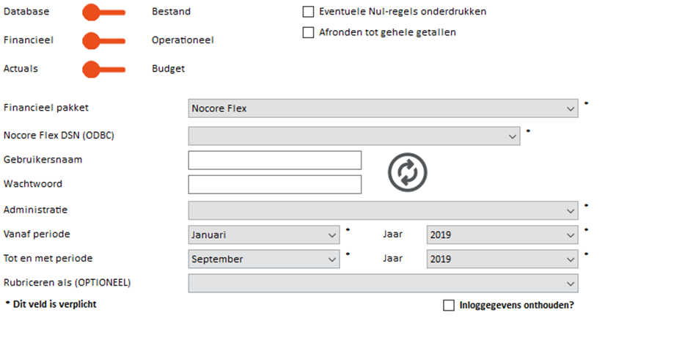The width and height of the screenshot is (693, 343).
Task: Open the Administratie dropdown list
Action: 384,210
